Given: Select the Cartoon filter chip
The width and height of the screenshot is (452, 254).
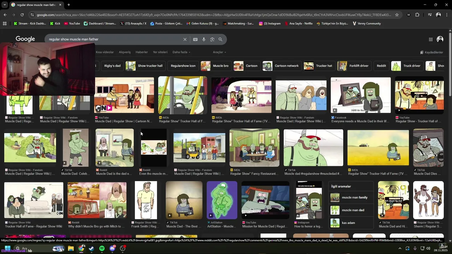Looking at the screenshot, I should [x=247, y=66].
